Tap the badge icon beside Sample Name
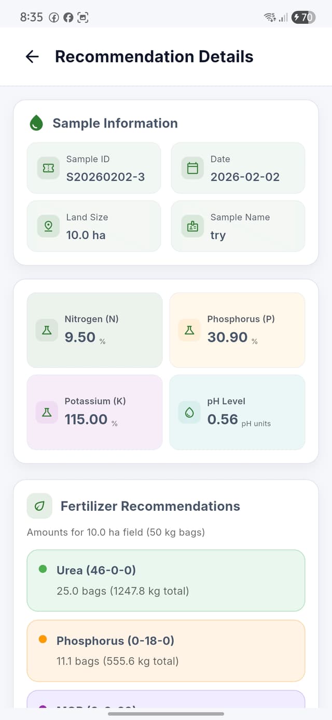This screenshot has width=332, height=720. pos(192,226)
